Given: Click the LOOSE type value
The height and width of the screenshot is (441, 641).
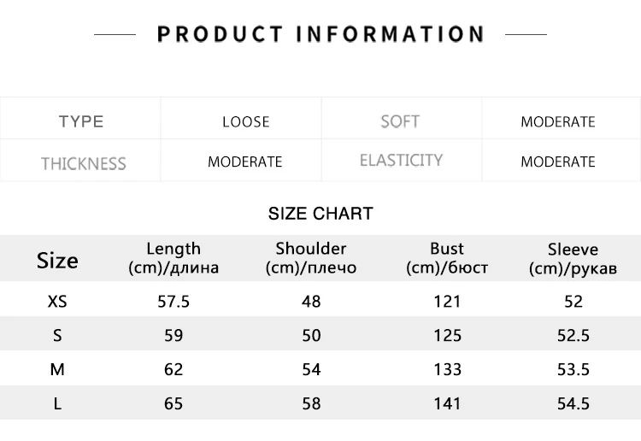Looking at the screenshot, I should pyautogui.click(x=245, y=122).
